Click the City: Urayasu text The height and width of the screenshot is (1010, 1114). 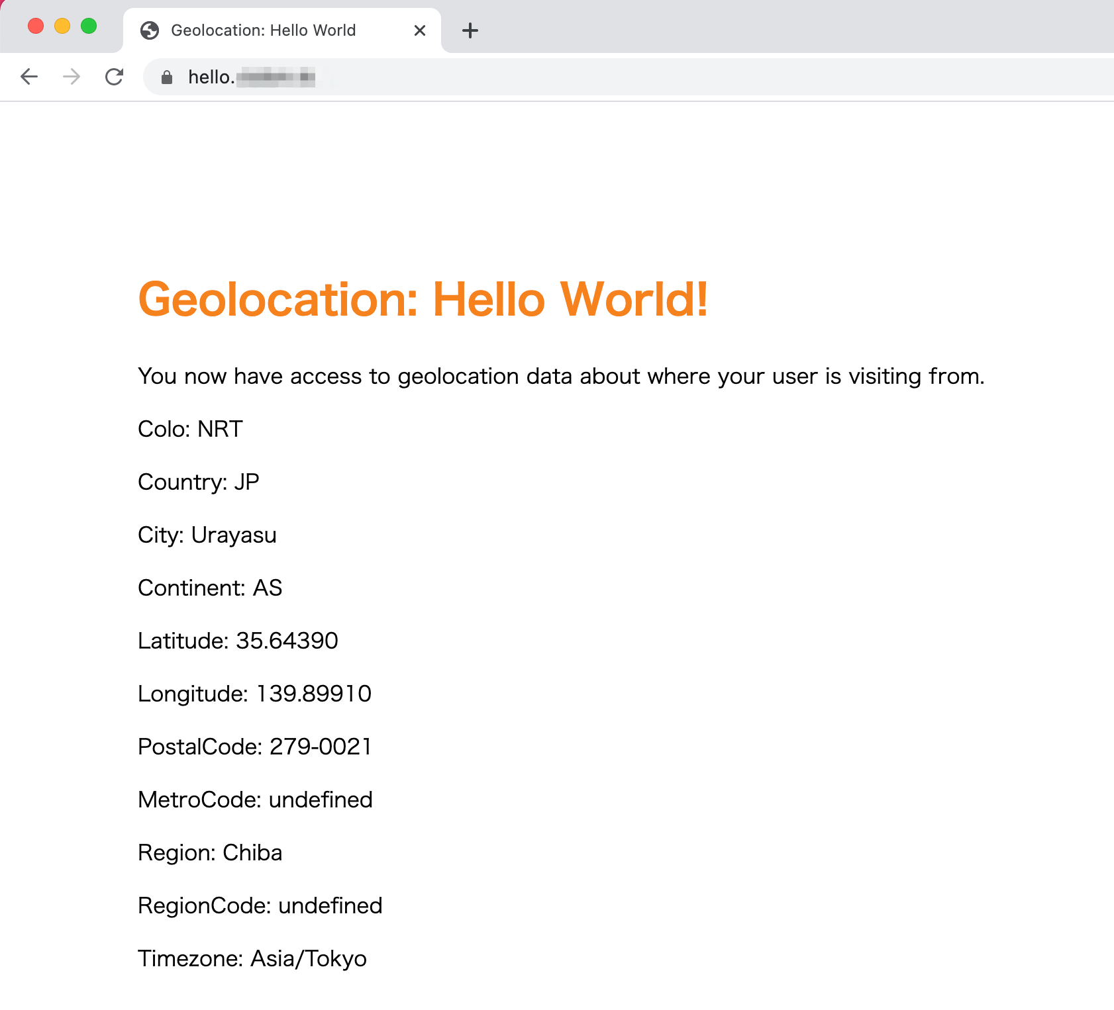coord(207,535)
